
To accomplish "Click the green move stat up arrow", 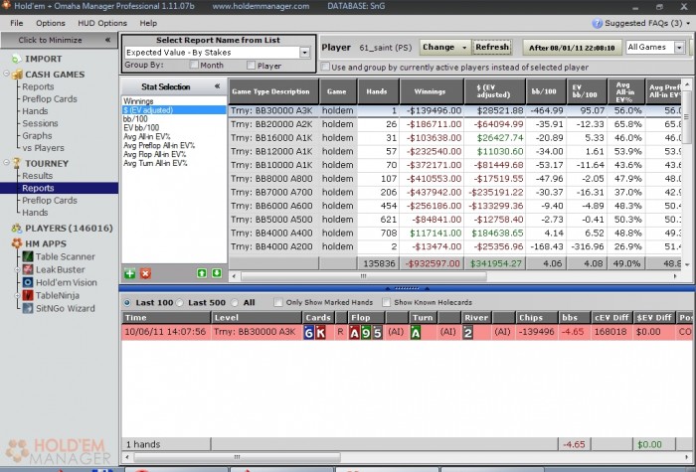I will (x=202, y=273).
